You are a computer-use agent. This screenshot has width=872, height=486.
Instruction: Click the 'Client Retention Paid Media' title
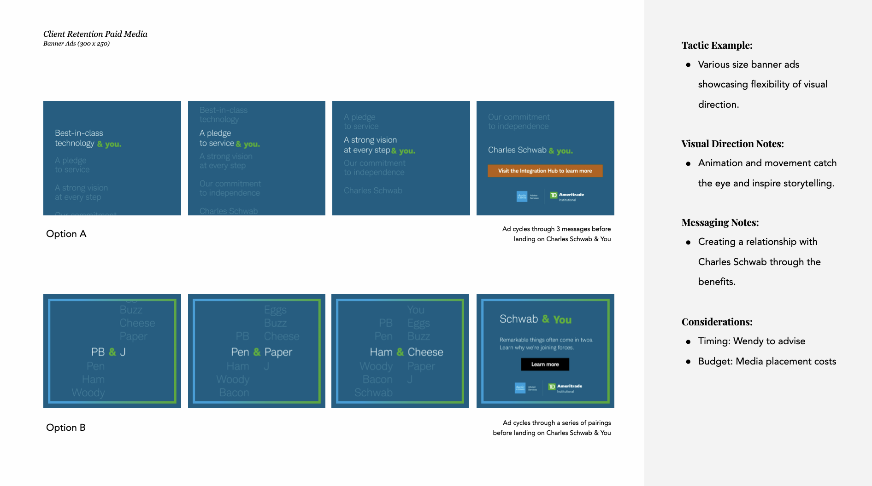[x=95, y=34]
